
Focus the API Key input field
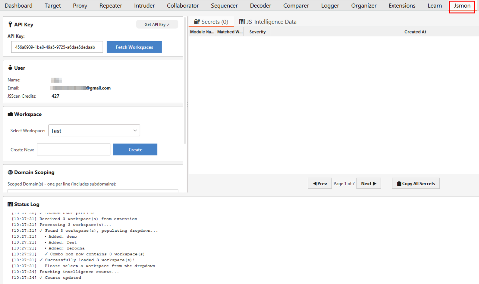pyautogui.click(x=57, y=47)
